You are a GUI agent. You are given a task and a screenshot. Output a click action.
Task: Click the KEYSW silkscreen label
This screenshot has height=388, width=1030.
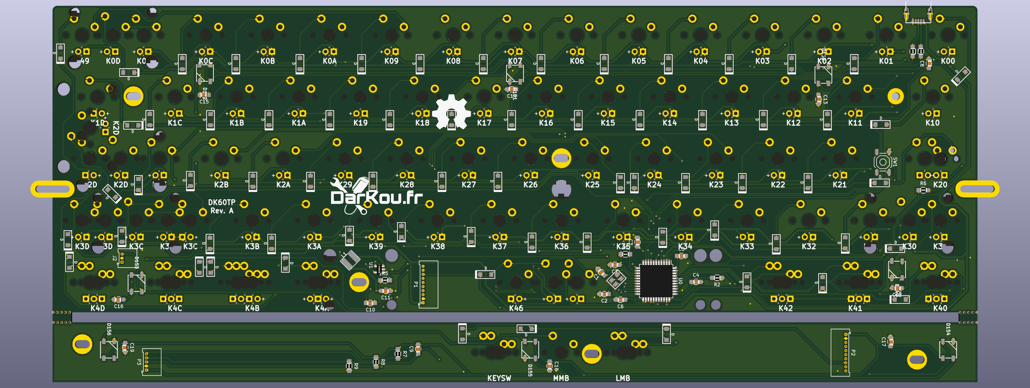tap(499, 378)
